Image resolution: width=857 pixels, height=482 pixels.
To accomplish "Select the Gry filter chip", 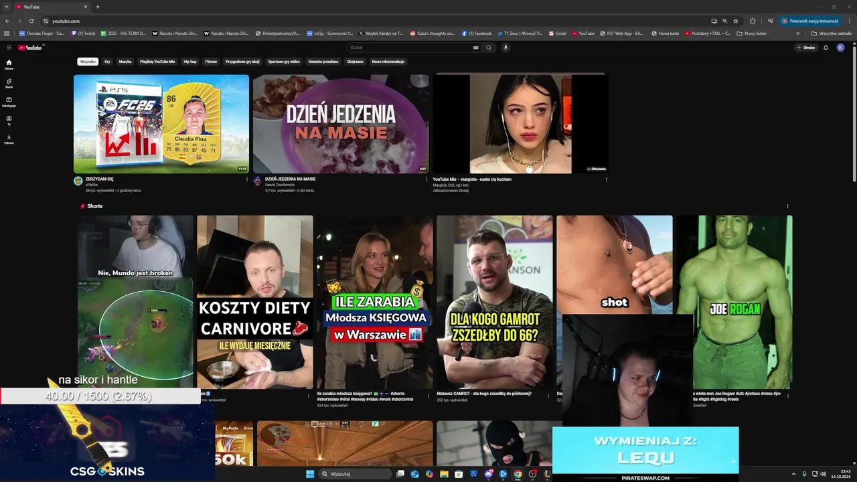I will click(107, 62).
